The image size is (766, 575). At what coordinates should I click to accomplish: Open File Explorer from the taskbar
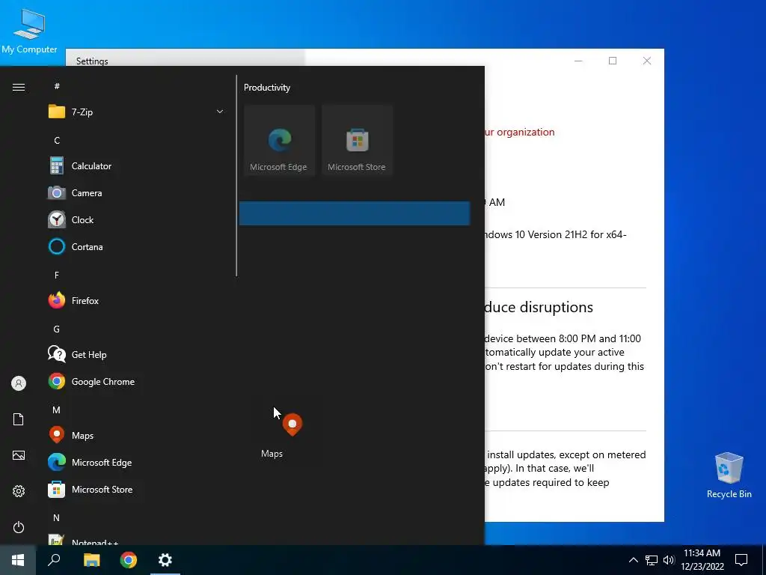click(91, 560)
